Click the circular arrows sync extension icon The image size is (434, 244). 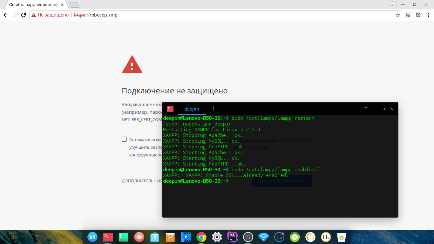(418, 15)
